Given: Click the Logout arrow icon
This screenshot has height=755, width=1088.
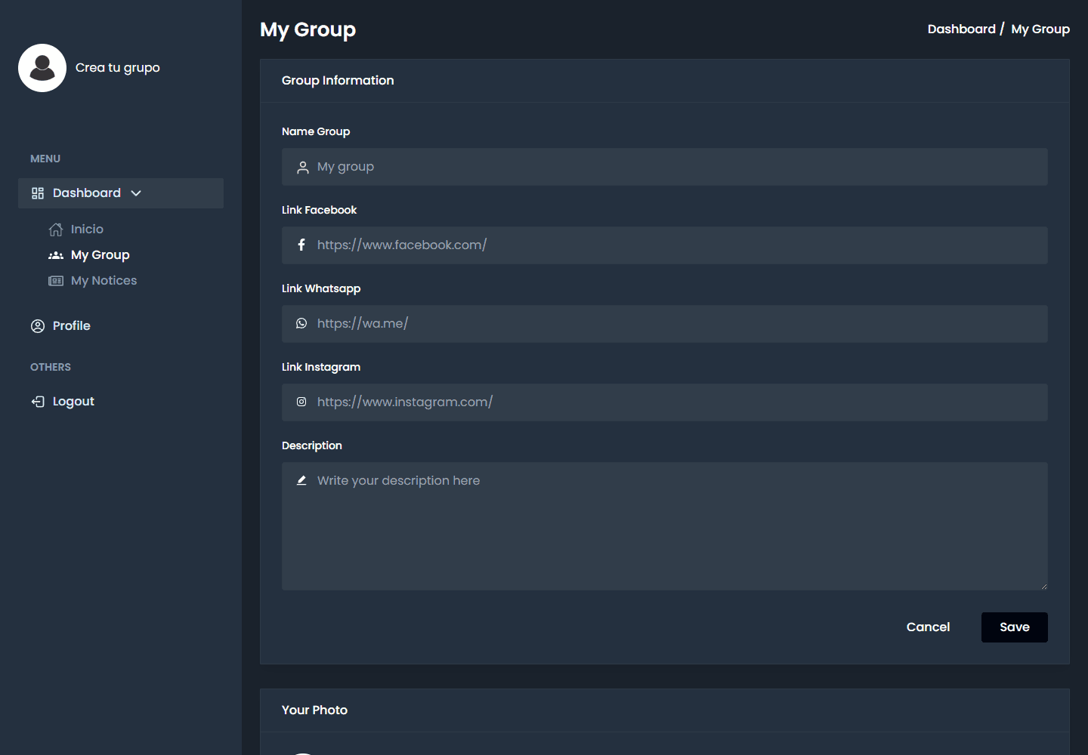Looking at the screenshot, I should pos(38,402).
